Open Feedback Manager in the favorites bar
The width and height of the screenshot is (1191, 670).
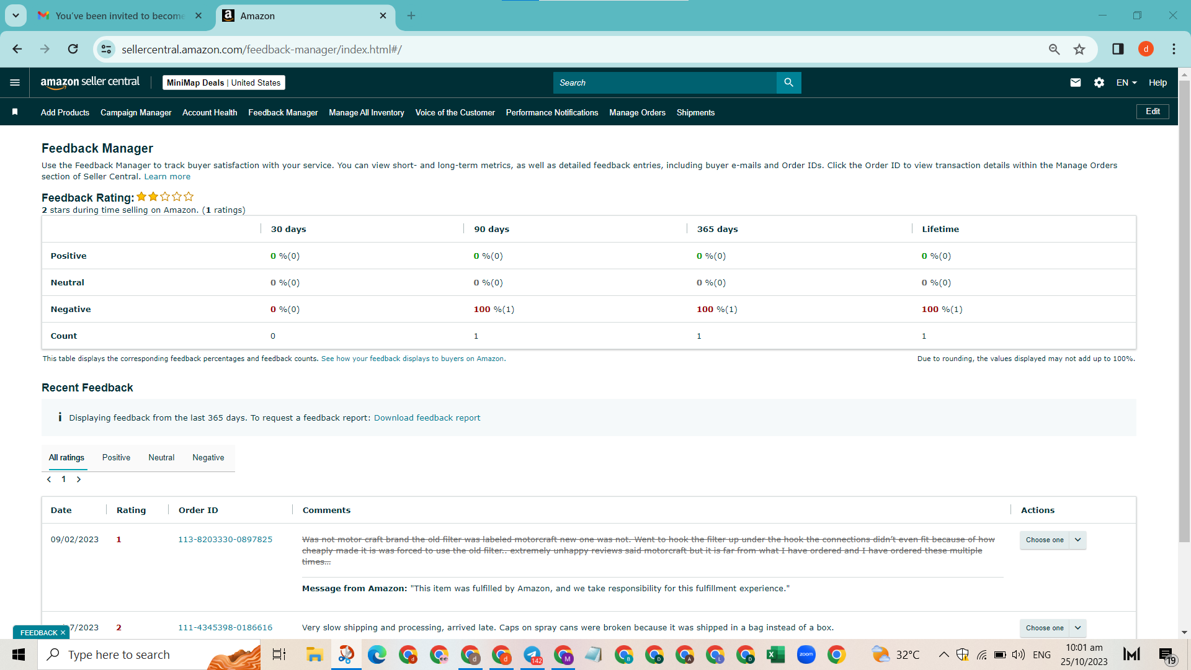[283, 112]
